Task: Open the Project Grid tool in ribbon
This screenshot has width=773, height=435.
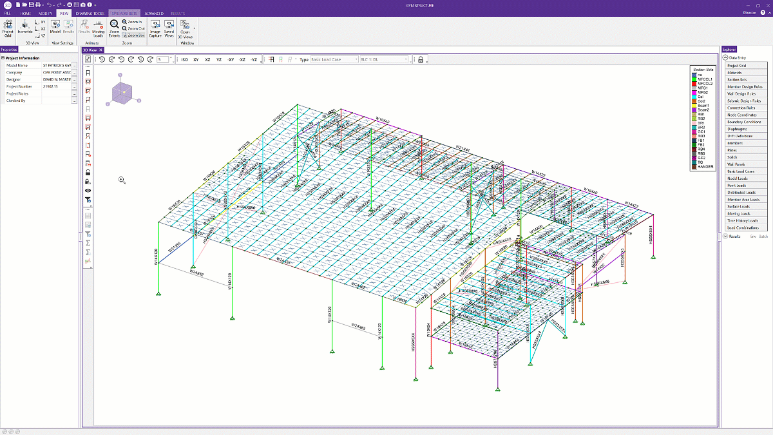Action: coord(8,28)
